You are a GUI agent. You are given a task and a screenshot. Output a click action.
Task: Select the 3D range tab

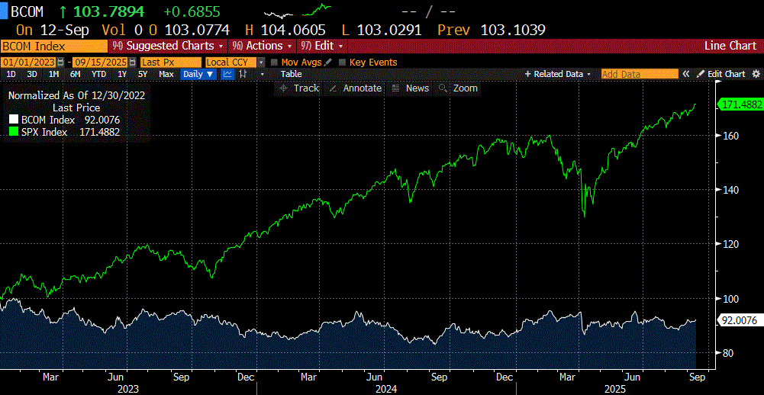click(x=32, y=74)
